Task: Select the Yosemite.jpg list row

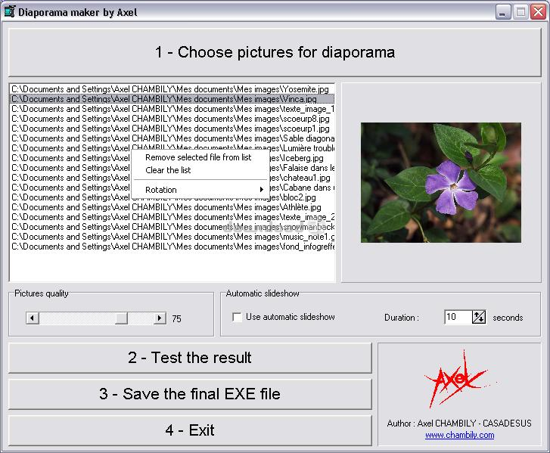Action: [172, 89]
